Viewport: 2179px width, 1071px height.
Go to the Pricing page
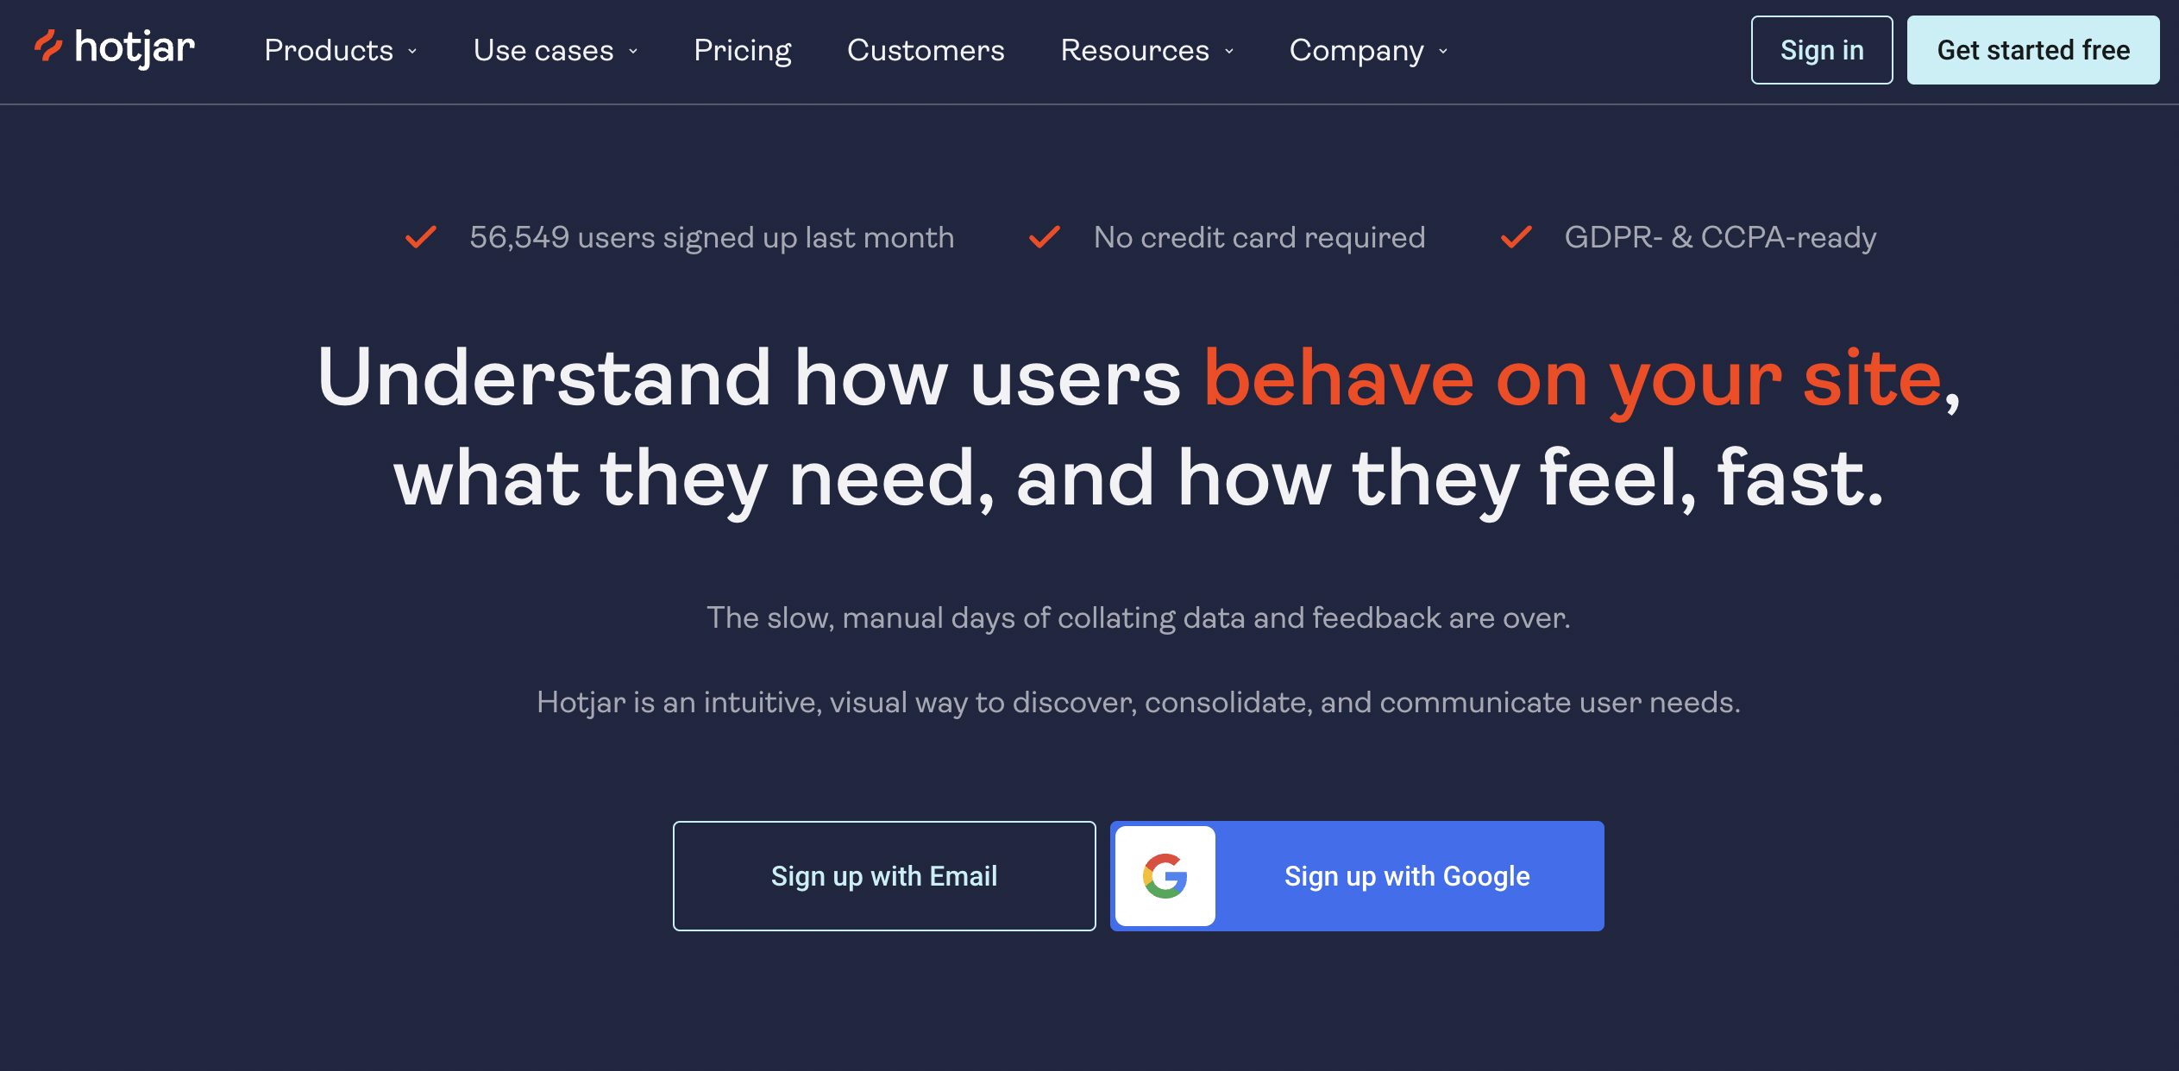[x=743, y=50]
